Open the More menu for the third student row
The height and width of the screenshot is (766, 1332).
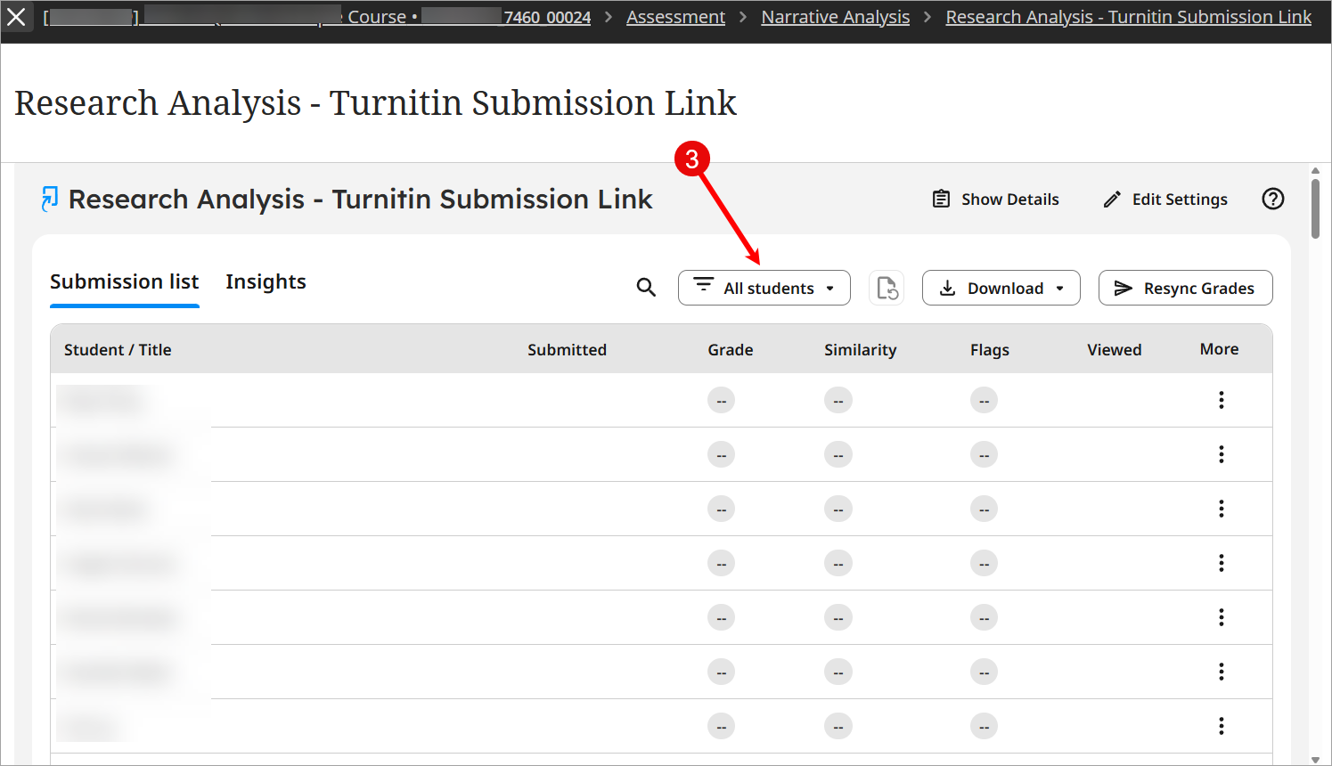click(x=1222, y=509)
